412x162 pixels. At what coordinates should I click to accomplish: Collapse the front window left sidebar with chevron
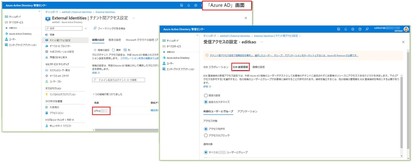[x=197, y=35]
